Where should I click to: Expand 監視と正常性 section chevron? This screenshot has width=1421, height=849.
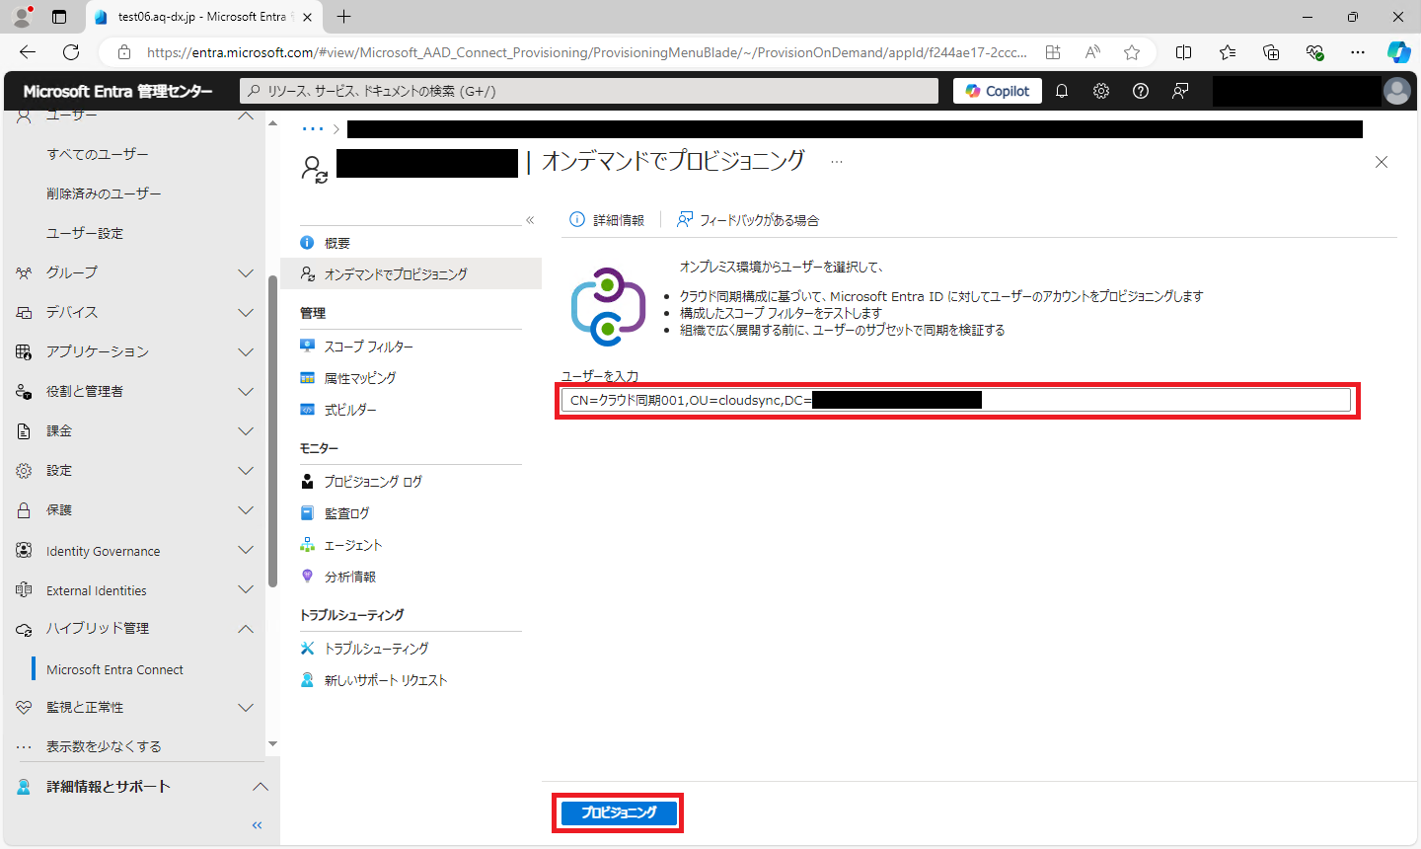(246, 708)
